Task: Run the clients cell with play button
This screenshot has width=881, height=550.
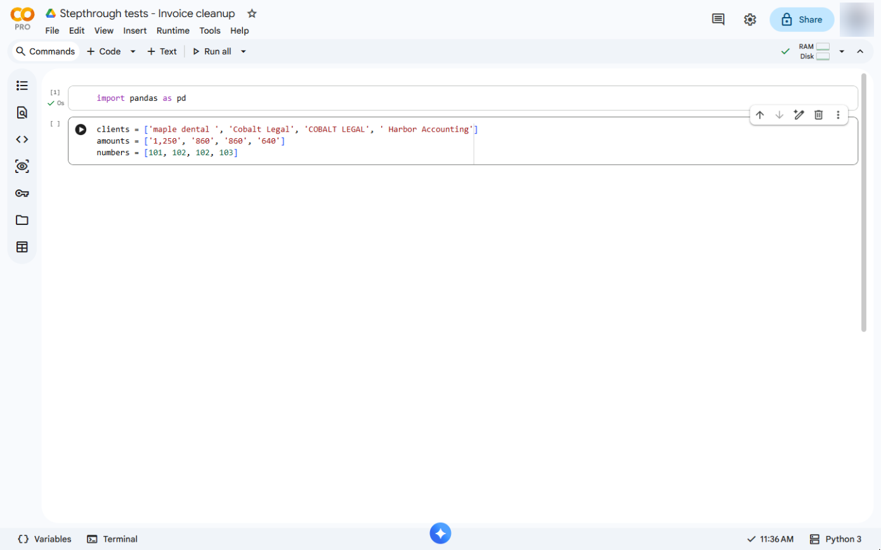Action: 81,129
